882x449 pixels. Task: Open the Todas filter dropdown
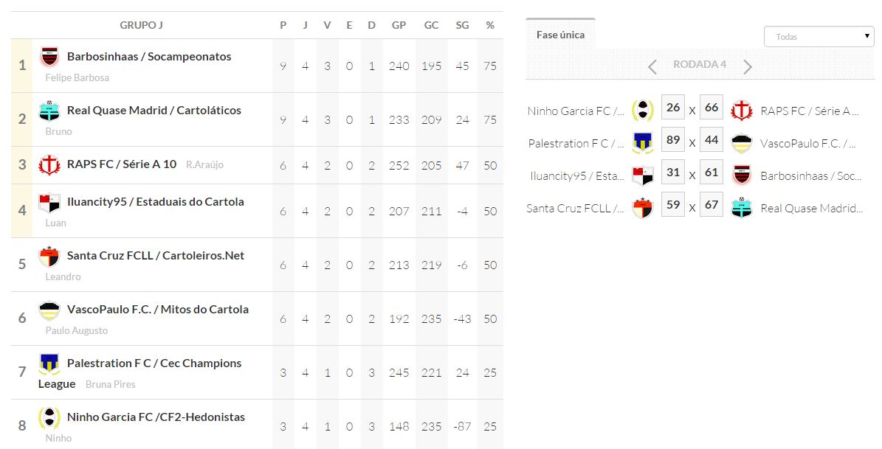[819, 37]
